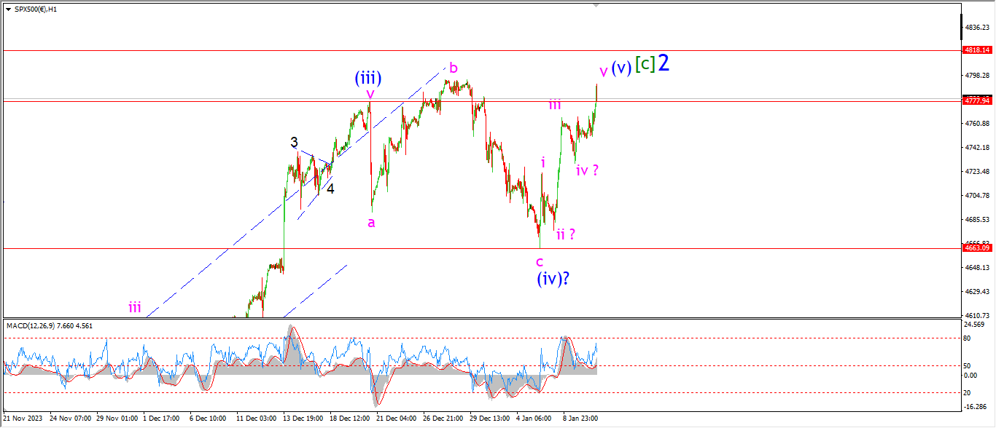Select the green [c] wave label
Screen dimensions: 996x428
coord(644,64)
